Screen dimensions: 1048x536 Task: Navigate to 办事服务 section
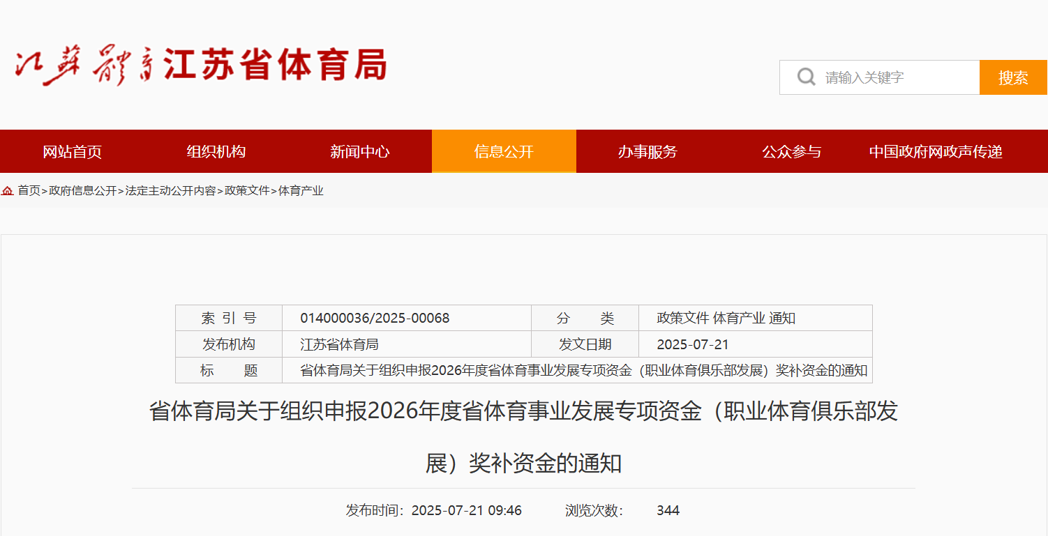pyautogui.click(x=647, y=152)
